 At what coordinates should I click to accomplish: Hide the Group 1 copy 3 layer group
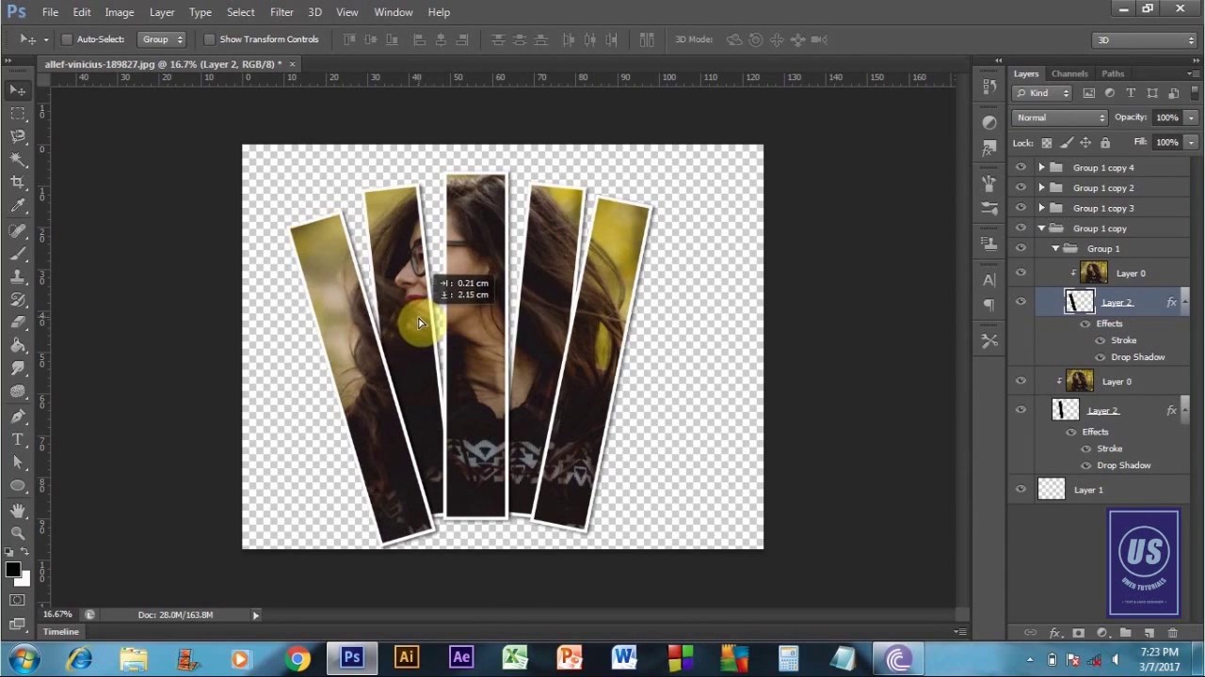pyautogui.click(x=1020, y=208)
